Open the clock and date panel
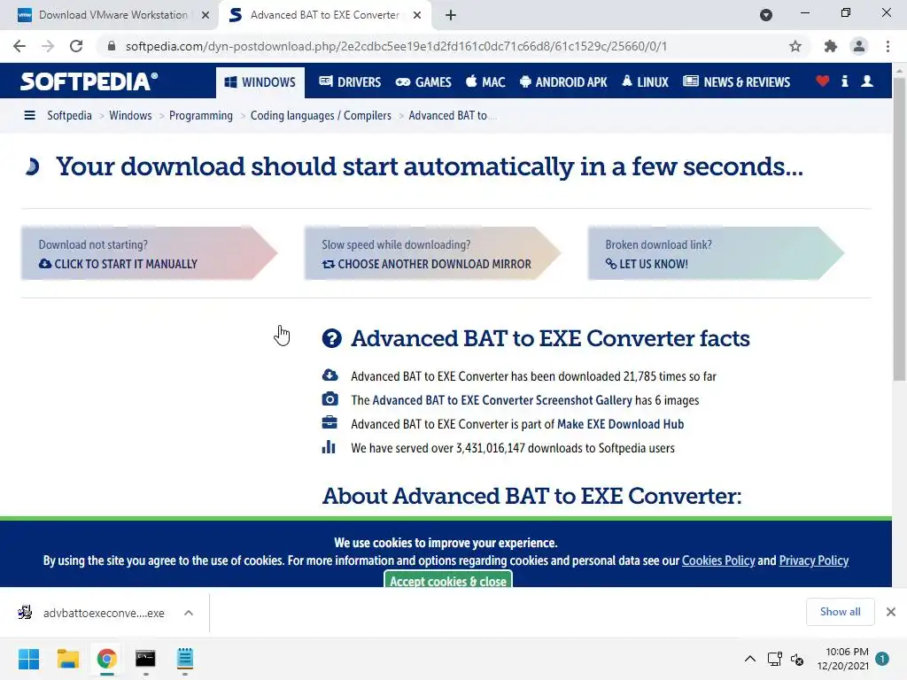 click(843, 659)
